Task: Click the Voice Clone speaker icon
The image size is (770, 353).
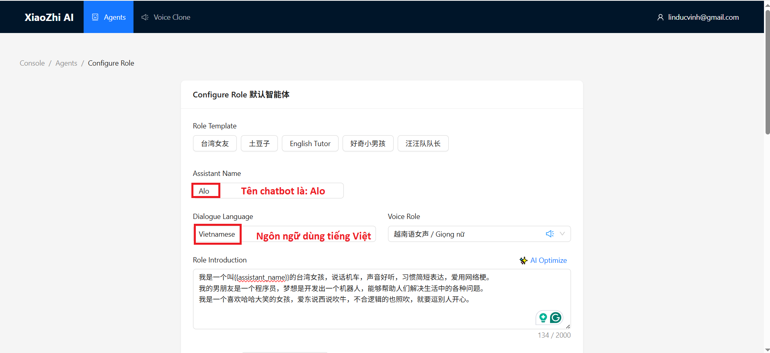Action: tap(145, 17)
